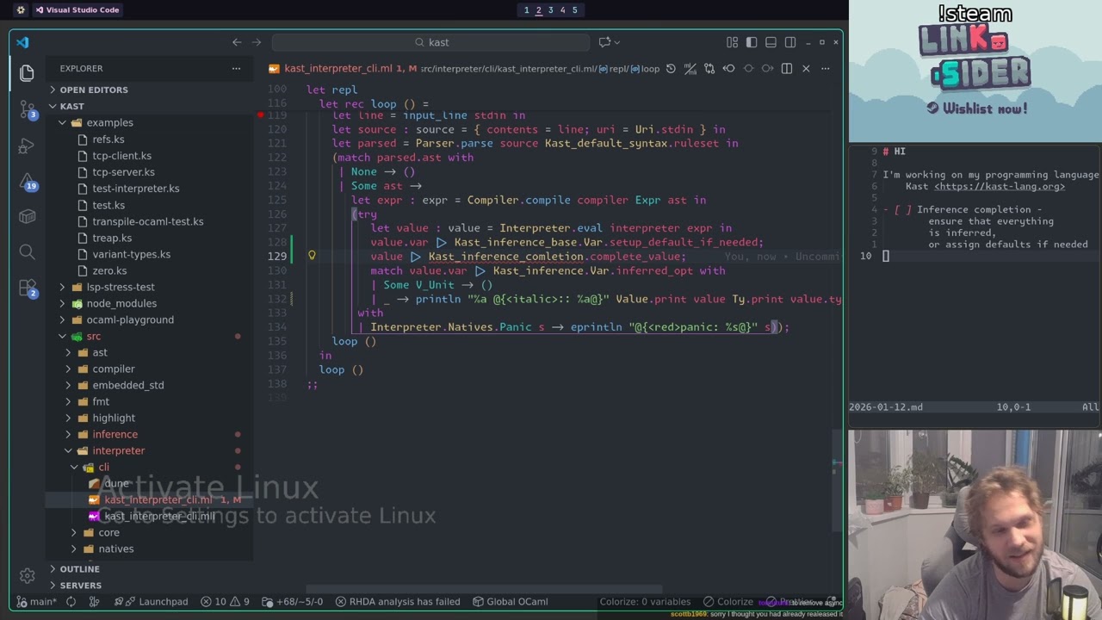Click the git graph icon in status bar
The image size is (1102, 620).
pos(95,601)
